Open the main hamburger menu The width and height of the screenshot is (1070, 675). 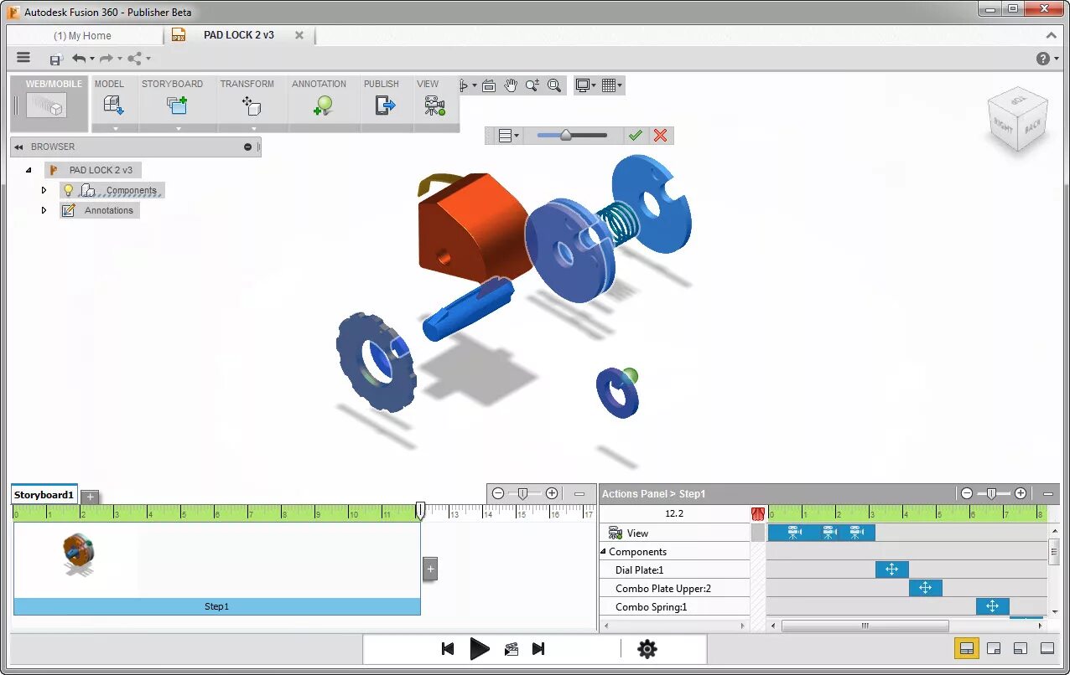[x=23, y=58]
